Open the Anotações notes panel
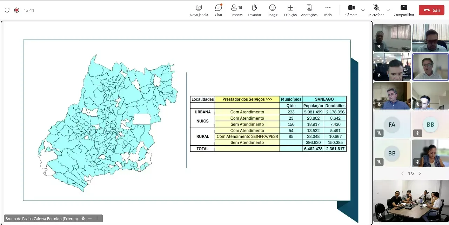Screen dimensions: 449x225 pyautogui.click(x=309, y=10)
